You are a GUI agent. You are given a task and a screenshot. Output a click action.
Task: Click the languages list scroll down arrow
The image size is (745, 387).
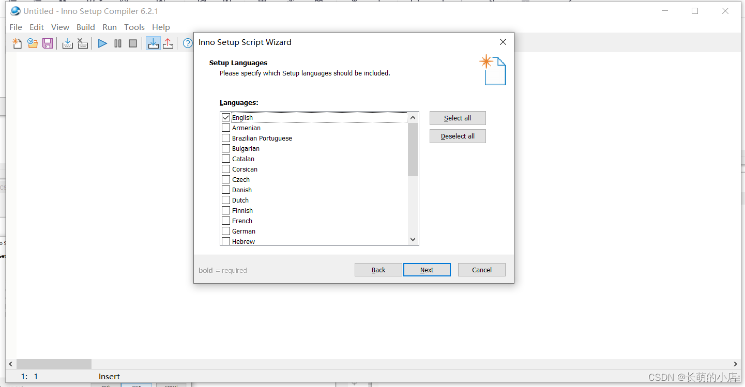click(x=413, y=239)
